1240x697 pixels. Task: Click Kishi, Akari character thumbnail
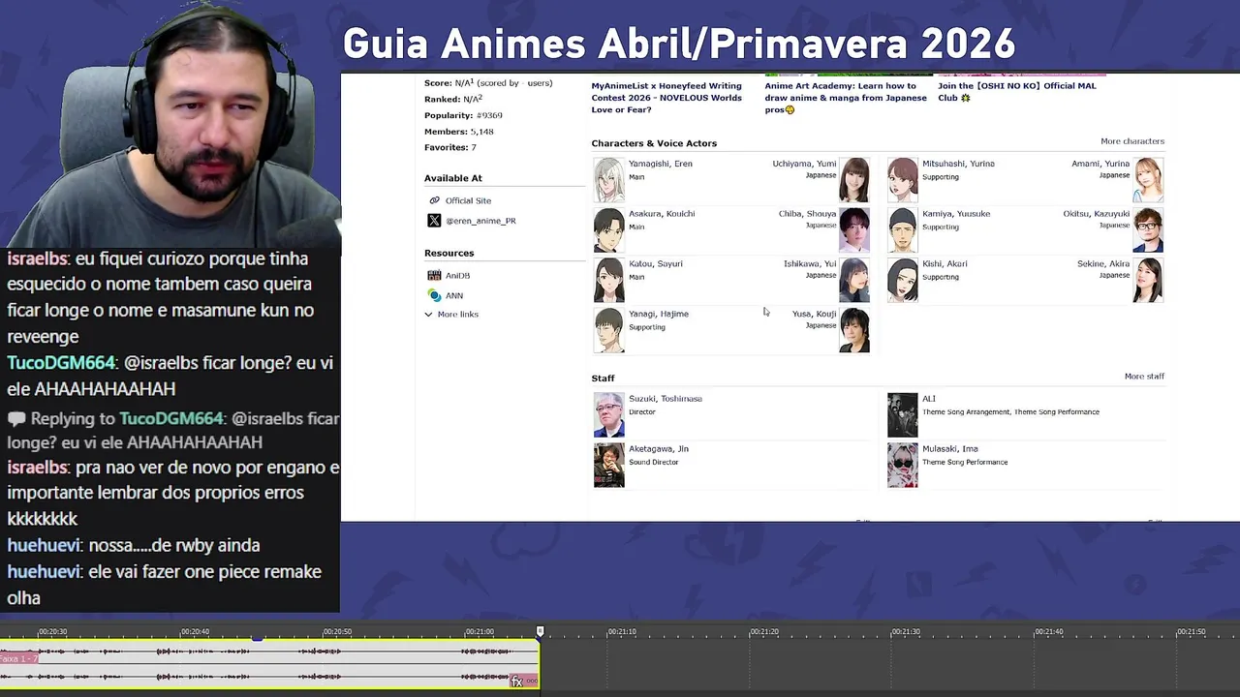(902, 281)
